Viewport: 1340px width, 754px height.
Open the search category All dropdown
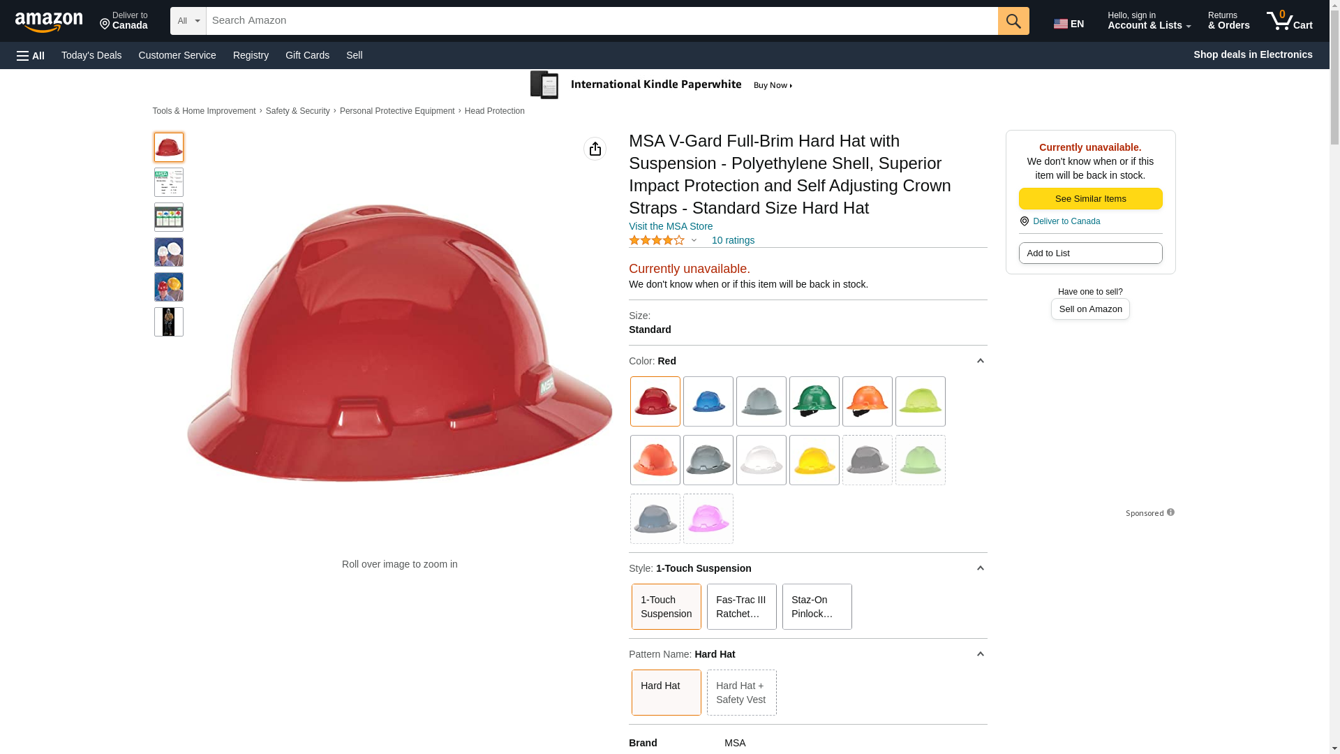[188, 21]
